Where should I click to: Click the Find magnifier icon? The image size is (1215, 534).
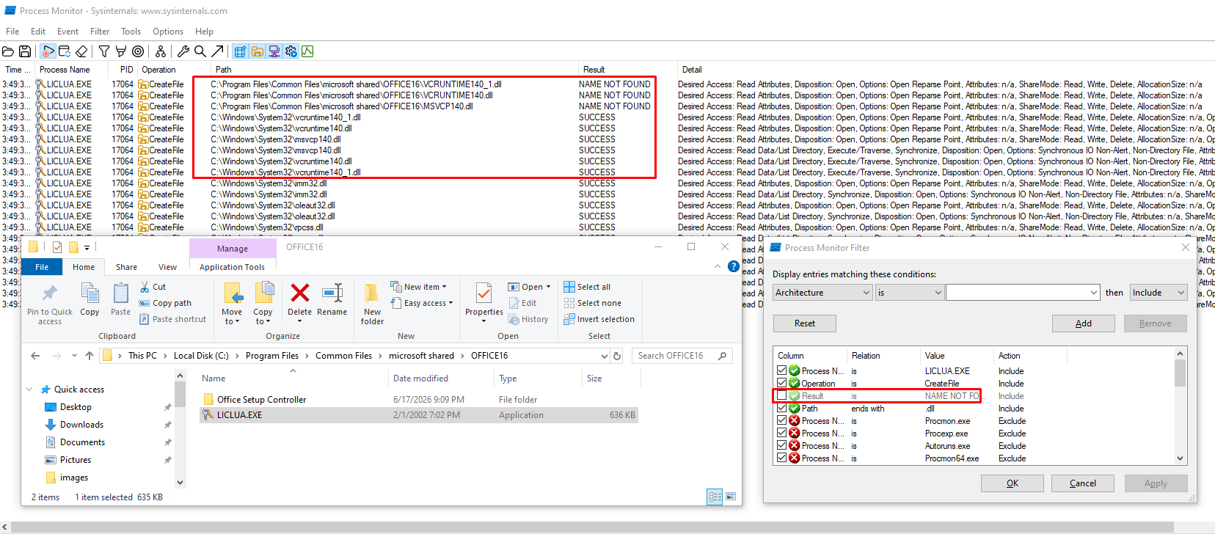(200, 51)
